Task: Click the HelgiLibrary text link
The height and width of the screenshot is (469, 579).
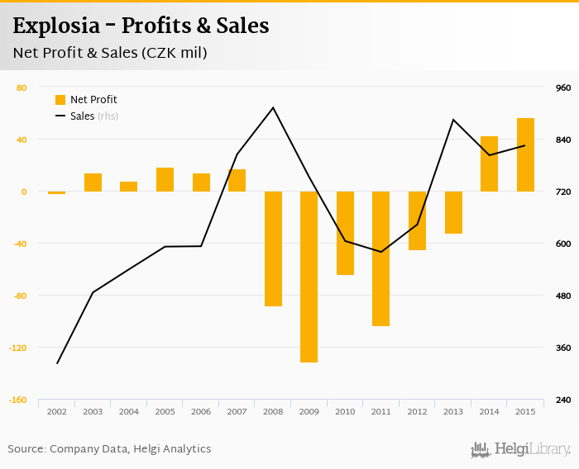Action: pos(533,449)
